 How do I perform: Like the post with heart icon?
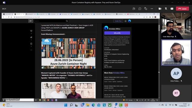[31, 31]
